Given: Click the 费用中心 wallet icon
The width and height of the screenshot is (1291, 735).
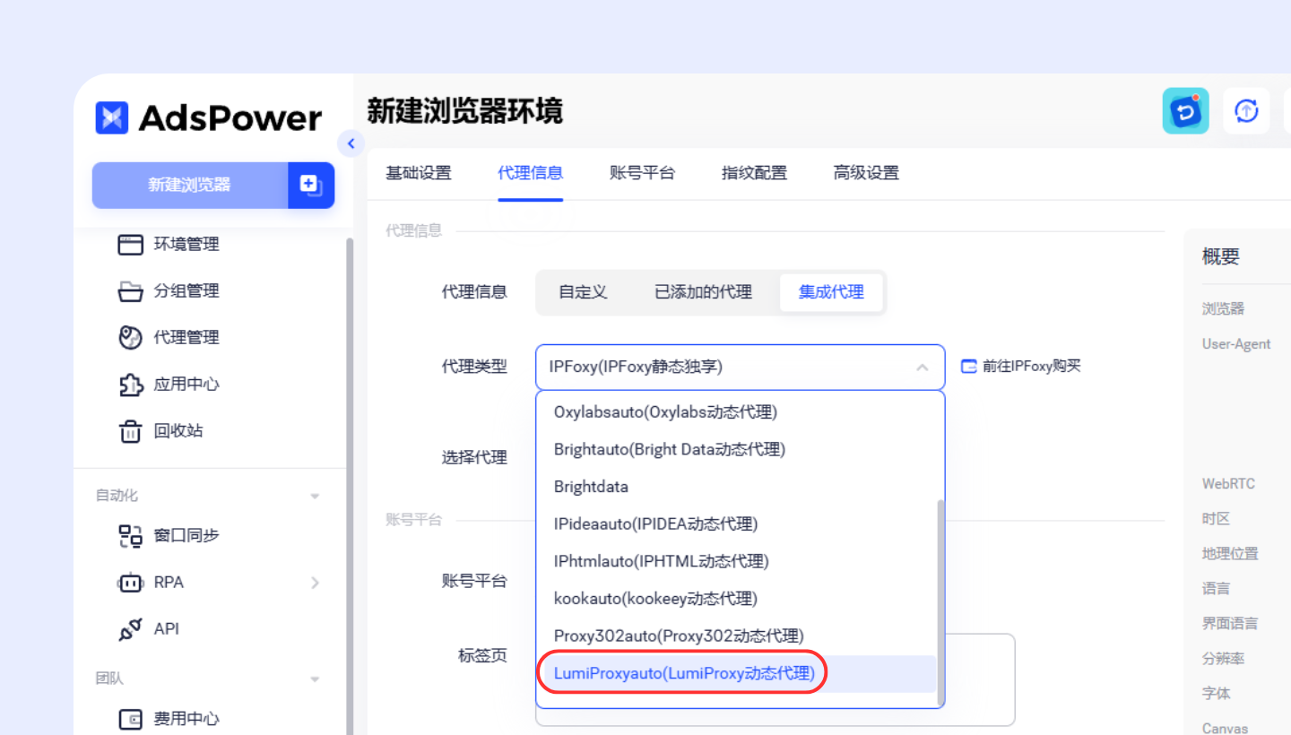Looking at the screenshot, I should click(x=131, y=720).
